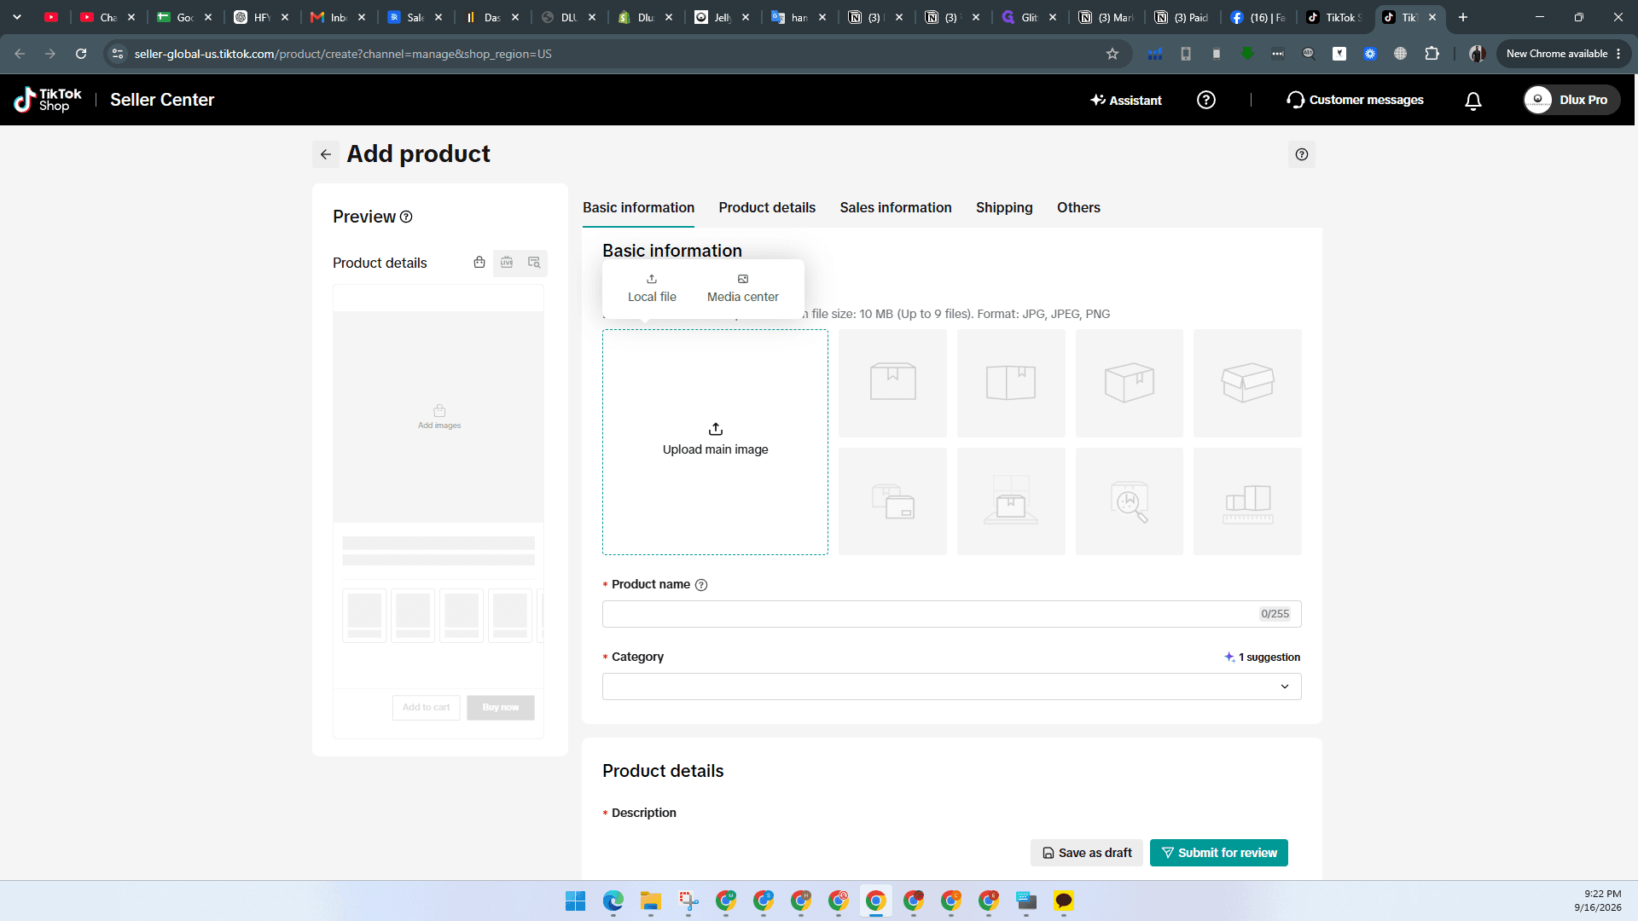Select the magnifier detail image placeholder
This screenshot has width=1638, height=921.
coord(1129,501)
